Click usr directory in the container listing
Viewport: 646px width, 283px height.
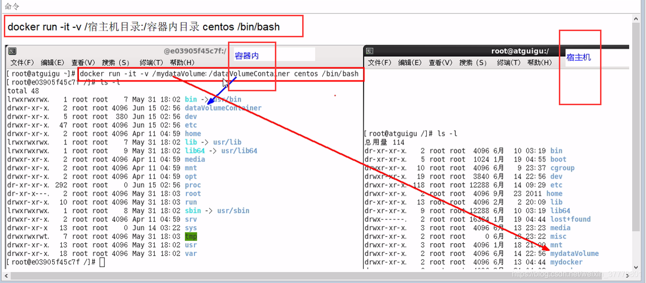[191, 245]
